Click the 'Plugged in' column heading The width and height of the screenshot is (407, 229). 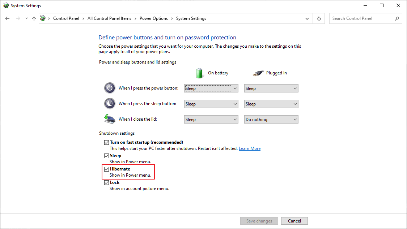[x=276, y=73]
